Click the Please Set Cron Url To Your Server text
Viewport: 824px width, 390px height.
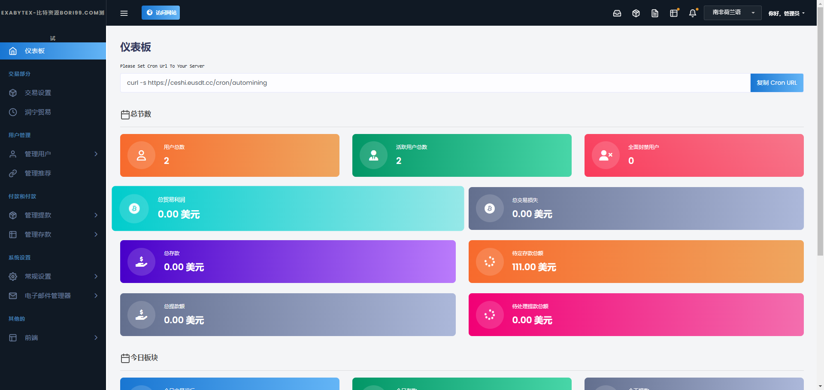pos(162,66)
